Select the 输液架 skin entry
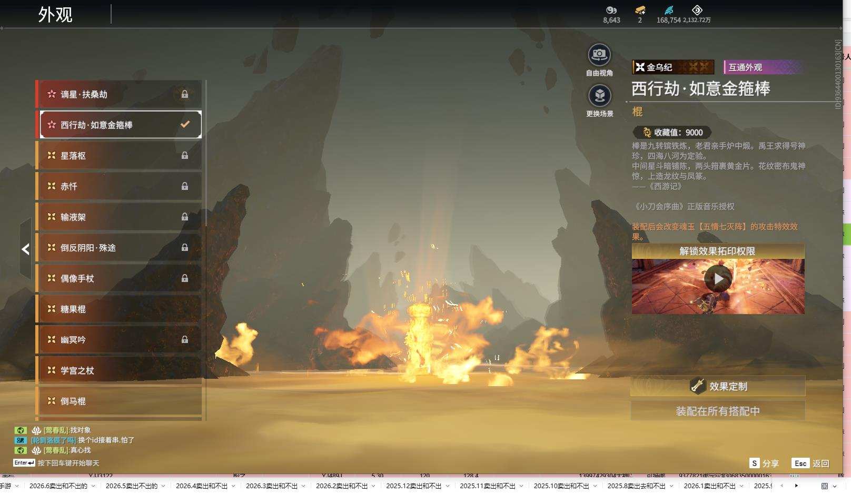 coord(118,217)
